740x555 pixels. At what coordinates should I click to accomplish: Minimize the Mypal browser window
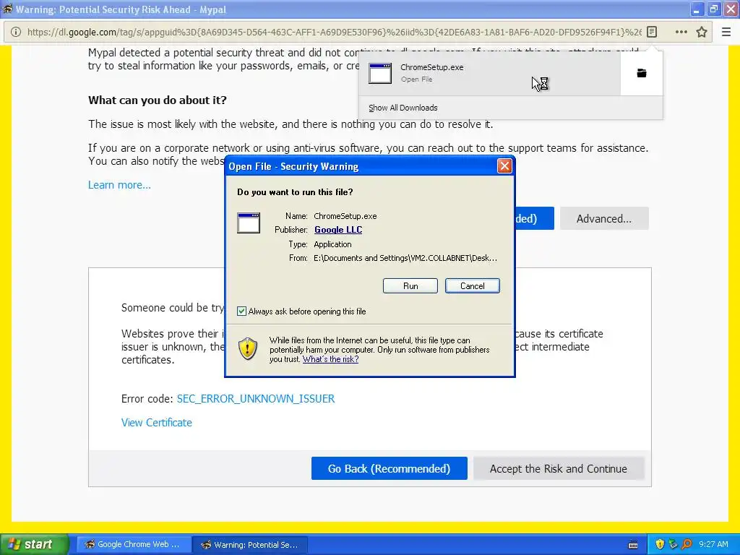point(697,9)
